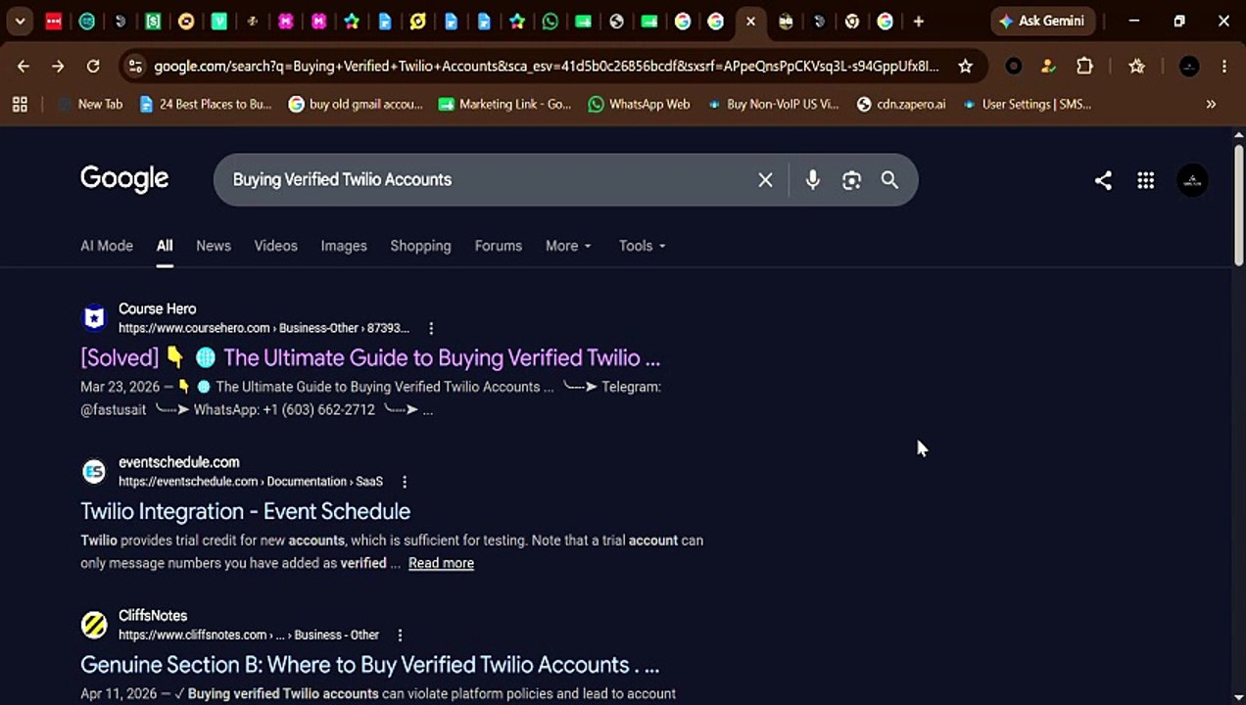Switch to the Shopping tab
This screenshot has width=1246, height=705.
421,246
